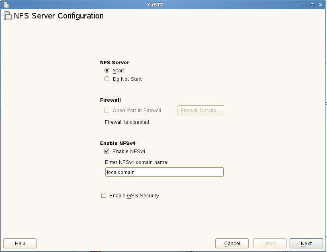Screen dimensions: 327x252
Task: Click the 'Enter NFSv4 domain name:' label
Action: [137, 162]
